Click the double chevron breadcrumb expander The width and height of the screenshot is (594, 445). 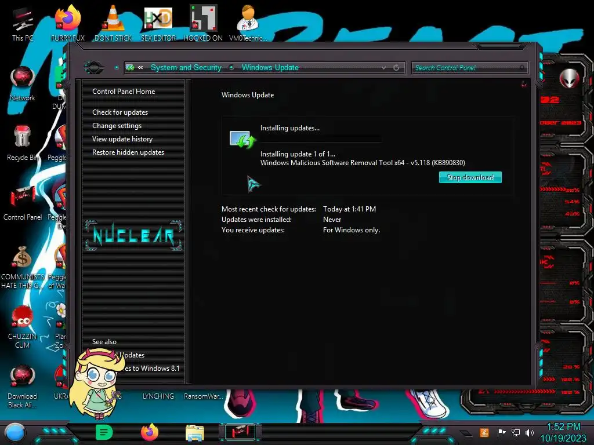pos(140,68)
